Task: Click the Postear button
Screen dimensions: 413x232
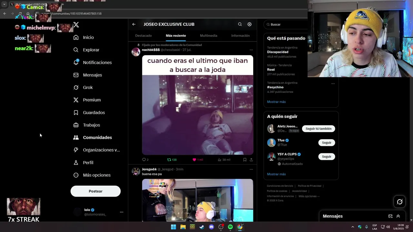Action: (x=96, y=191)
